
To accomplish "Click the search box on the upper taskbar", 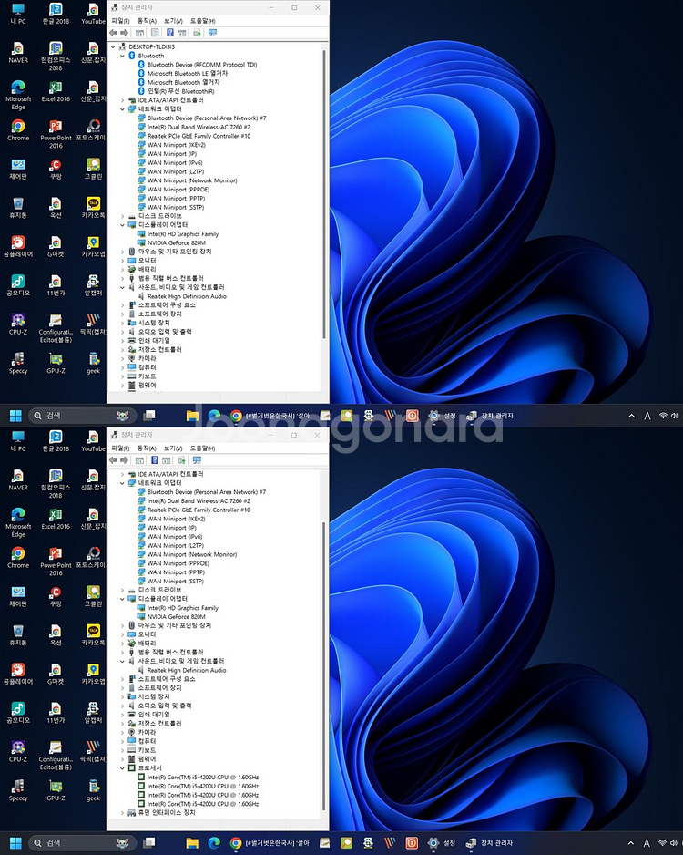I will pos(82,416).
